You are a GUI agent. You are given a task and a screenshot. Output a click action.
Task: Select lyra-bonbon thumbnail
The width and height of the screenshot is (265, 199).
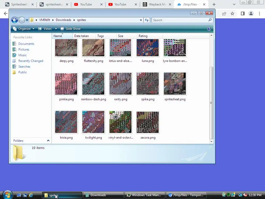[175, 48]
